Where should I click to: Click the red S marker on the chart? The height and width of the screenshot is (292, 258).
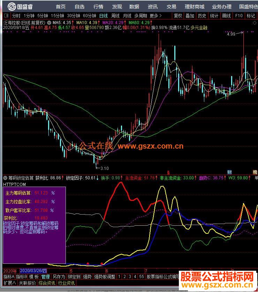(x=168, y=172)
